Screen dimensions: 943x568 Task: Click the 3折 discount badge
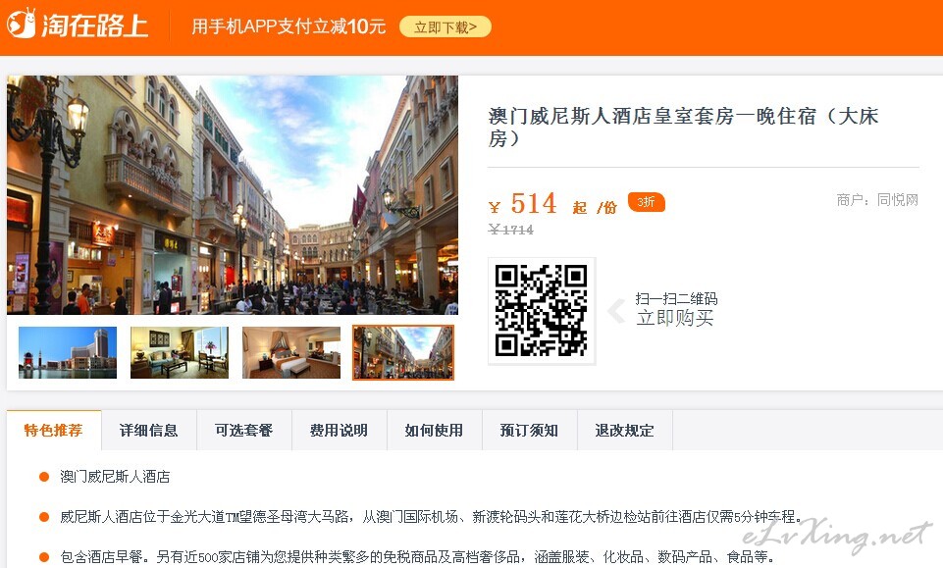tap(646, 202)
